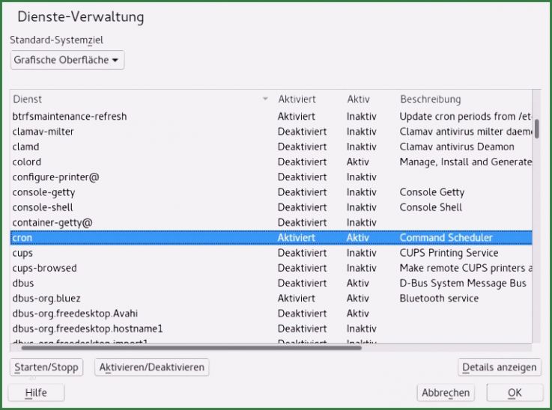This screenshot has width=552, height=410.
Task: Sort by the Aktiviert column header
Action: (297, 100)
